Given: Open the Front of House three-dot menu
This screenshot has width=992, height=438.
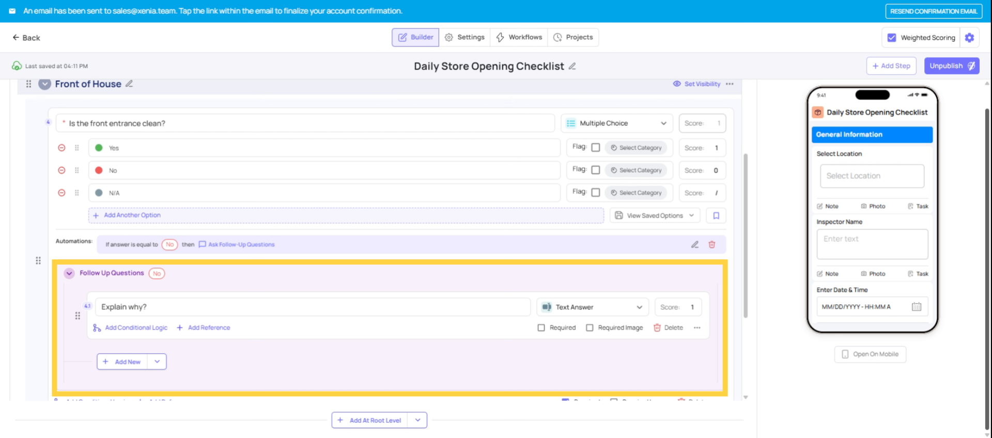Looking at the screenshot, I should 730,84.
